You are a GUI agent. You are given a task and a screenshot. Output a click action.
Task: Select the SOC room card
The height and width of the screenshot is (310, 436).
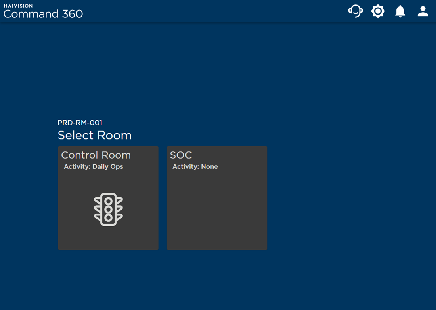pyautogui.click(x=217, y=198)
